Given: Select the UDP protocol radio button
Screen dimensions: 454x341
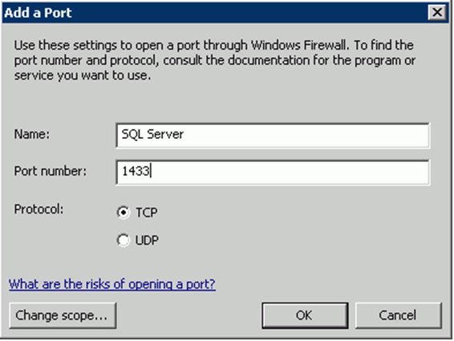Looking at the screenshot, I should click(x=124, y=240).
